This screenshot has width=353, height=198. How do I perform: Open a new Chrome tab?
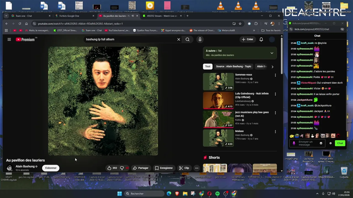coord(188,16)
